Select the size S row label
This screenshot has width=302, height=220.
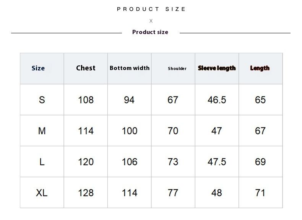[x=42, y=100]
